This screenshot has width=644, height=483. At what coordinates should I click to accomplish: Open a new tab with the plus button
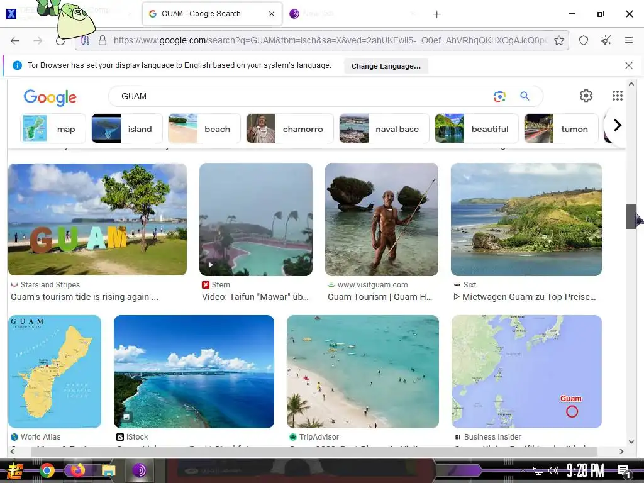coord(436,14)
